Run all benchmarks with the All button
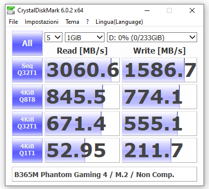 coord(27,43)
